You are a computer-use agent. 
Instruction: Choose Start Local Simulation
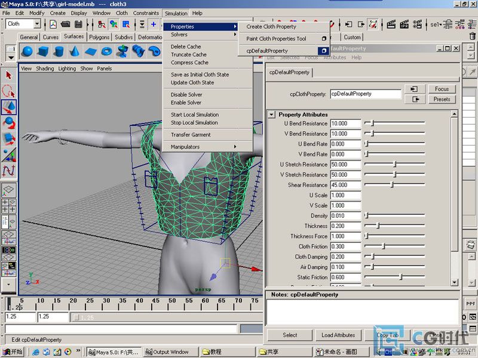(x=195, y=115)
